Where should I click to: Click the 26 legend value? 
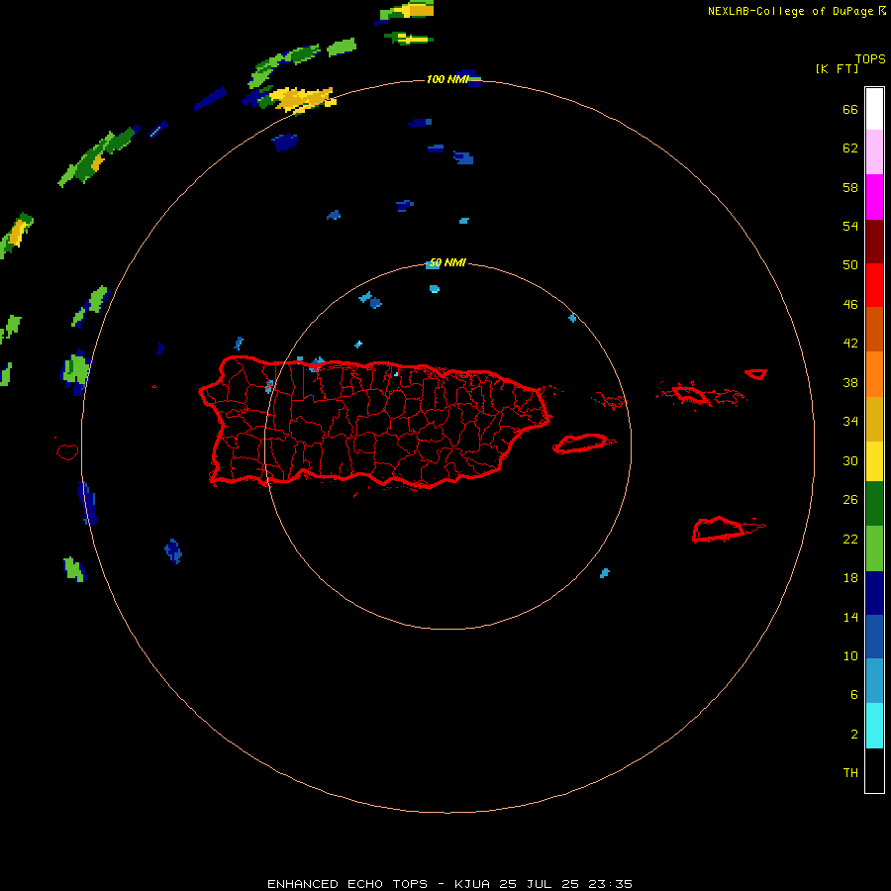pyautogui.click(x=850, y=500)
